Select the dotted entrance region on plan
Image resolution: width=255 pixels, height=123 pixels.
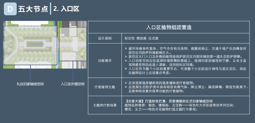pyautogui.click(x=73, y=44)
